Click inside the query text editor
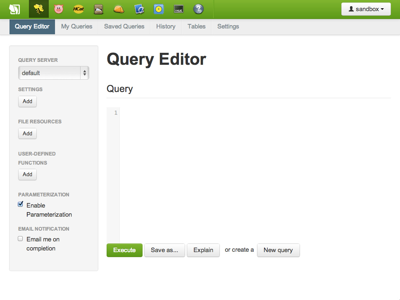 pyautogui.click(x=248, y=165)
